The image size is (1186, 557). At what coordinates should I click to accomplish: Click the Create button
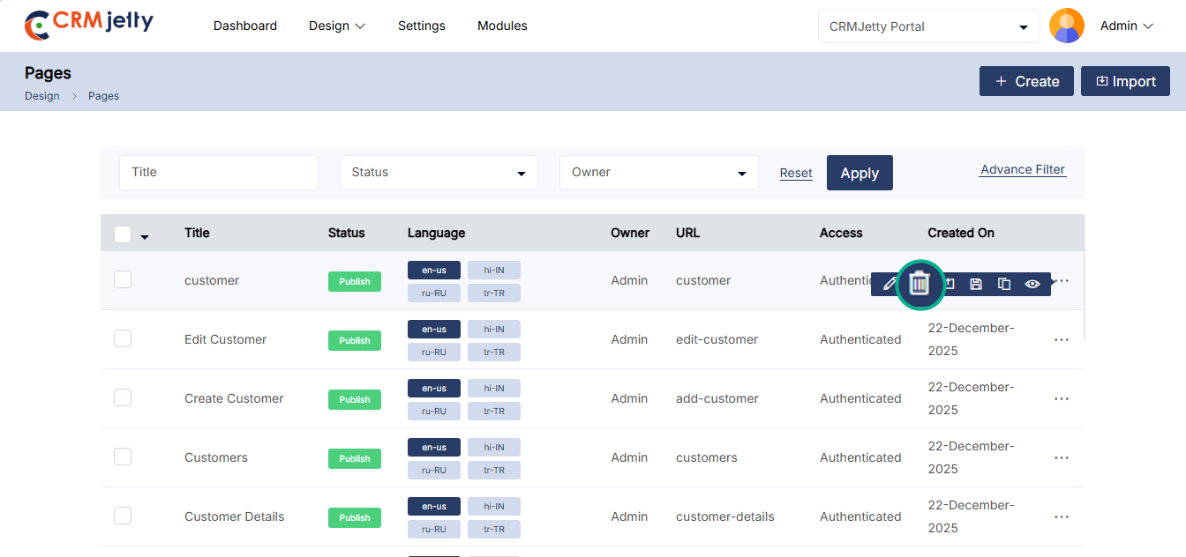pyautogui.click(x=1026, y=81)
